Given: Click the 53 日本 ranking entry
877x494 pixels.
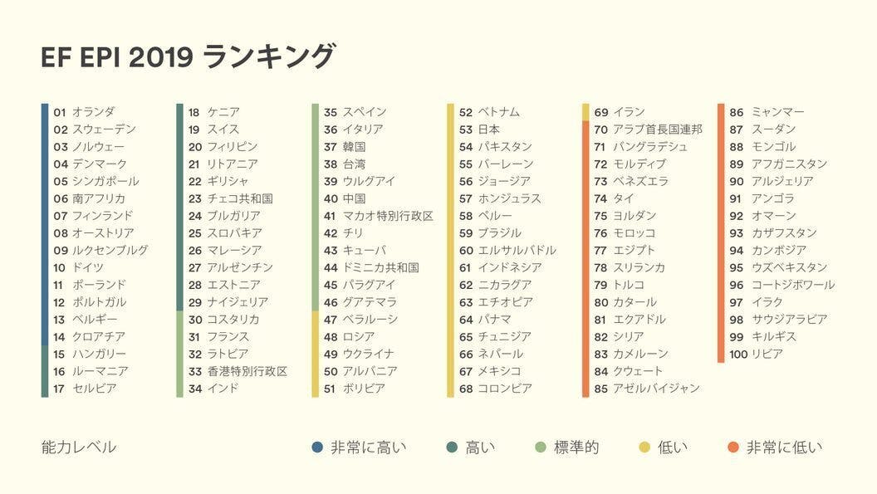Looking at the screenshot, I should [x=479, y=130].
